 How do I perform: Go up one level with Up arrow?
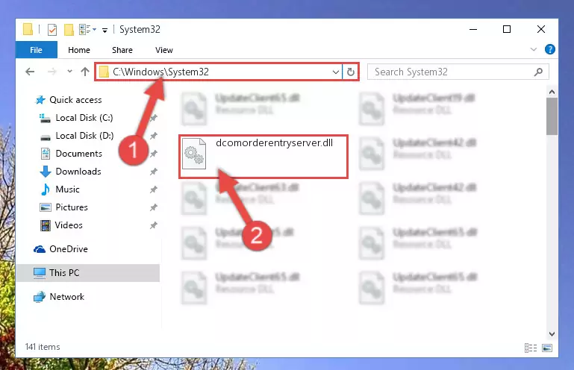tap(85, 72)
